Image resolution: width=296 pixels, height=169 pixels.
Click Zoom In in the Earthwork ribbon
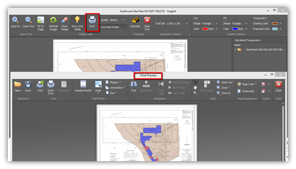click(15, 22)
